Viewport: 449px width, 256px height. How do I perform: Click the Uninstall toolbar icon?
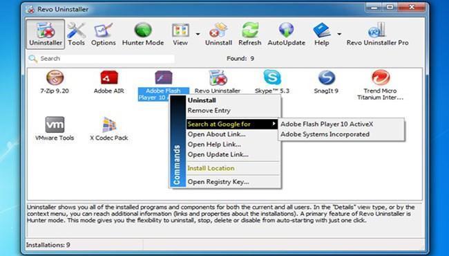click(x=218, y=34)
